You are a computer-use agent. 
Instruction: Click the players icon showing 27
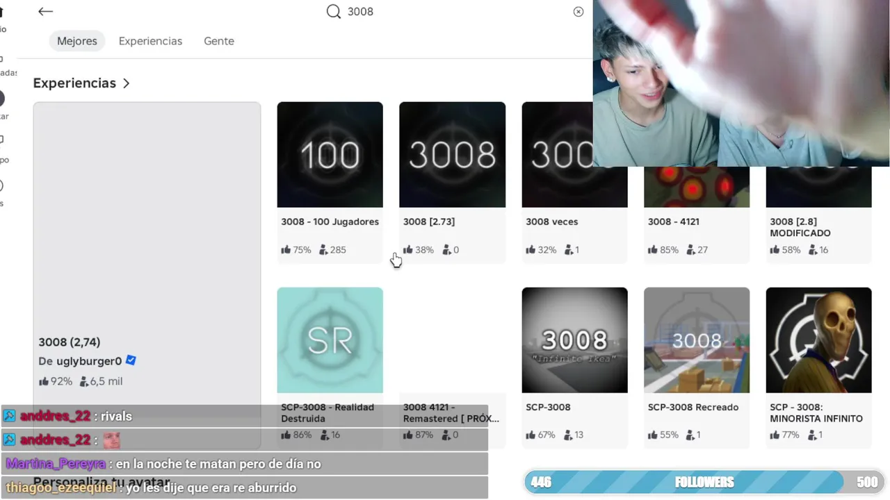click(690, 250)
